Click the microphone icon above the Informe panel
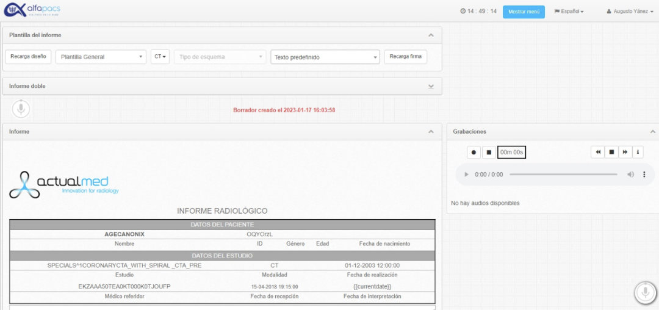The width and height of the screenshot is (659, 310). pos(21,109)
